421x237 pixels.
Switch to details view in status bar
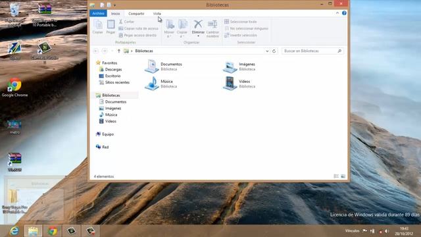(x=336, y=176)
